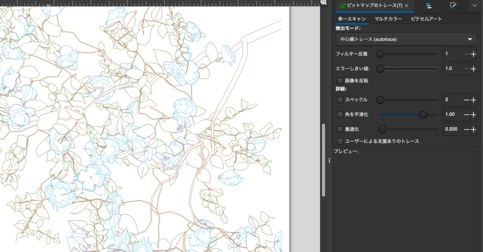Click the bitmap image icon on the ビットマップのトレース tab
483x252 pixels.
[343, 6]
